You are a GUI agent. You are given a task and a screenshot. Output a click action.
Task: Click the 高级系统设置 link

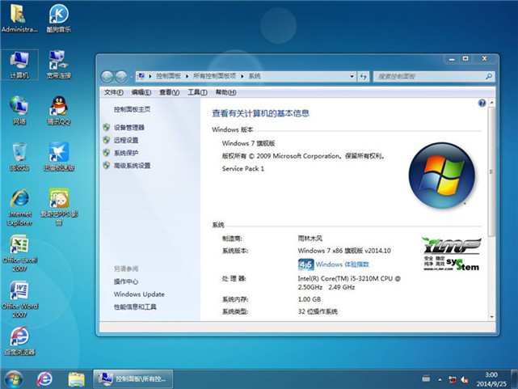click(132, 166)
